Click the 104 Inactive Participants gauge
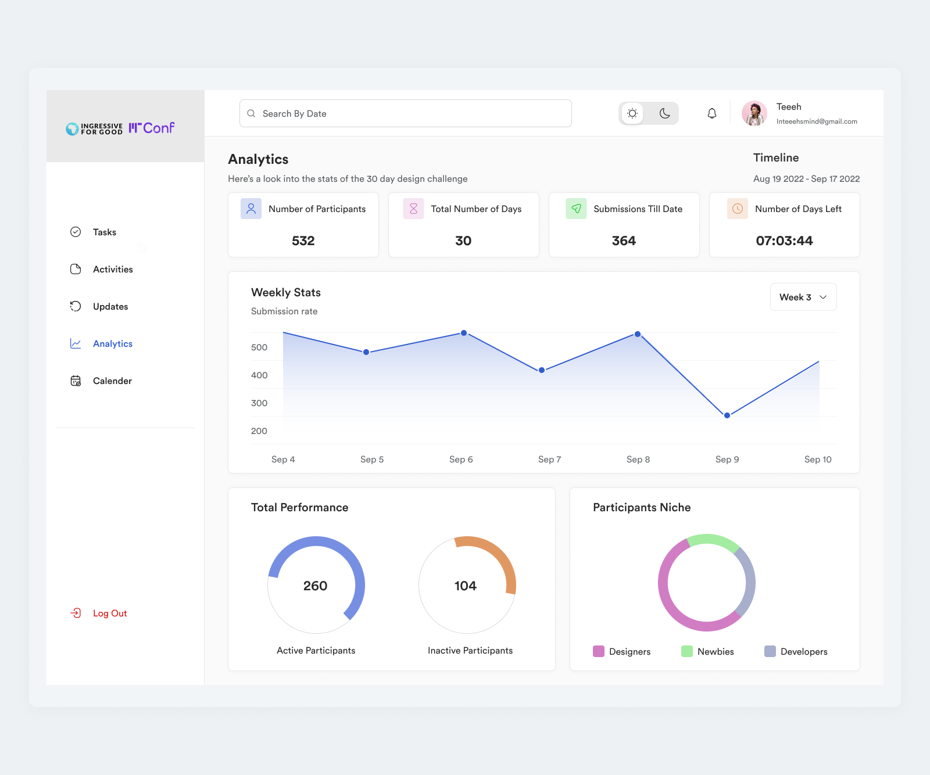930x775 pixels. 467,585
